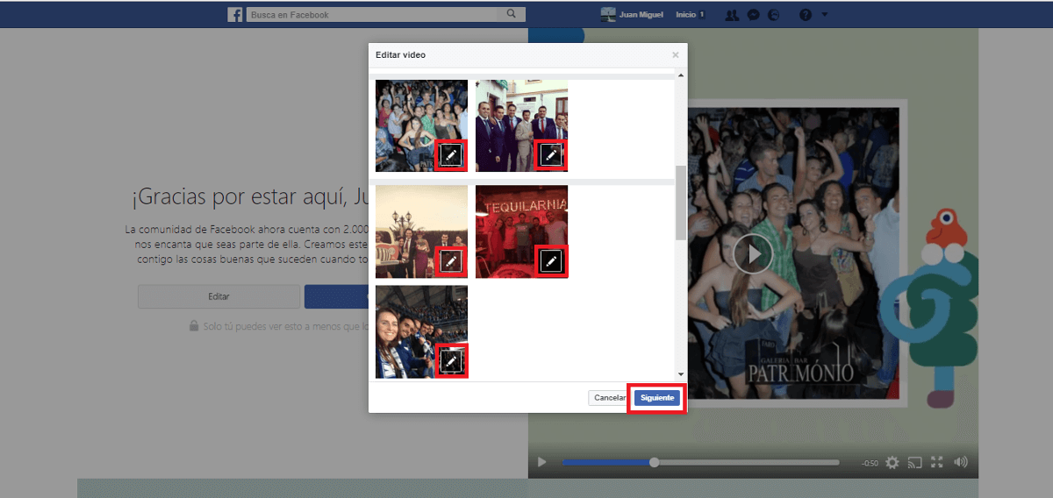Click the Cancelar button
Viewport: 1053px width, 498px height.
coord(609,398)
